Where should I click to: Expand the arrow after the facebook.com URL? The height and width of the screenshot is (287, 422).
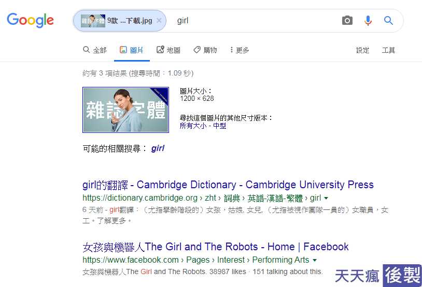point(315,260)
